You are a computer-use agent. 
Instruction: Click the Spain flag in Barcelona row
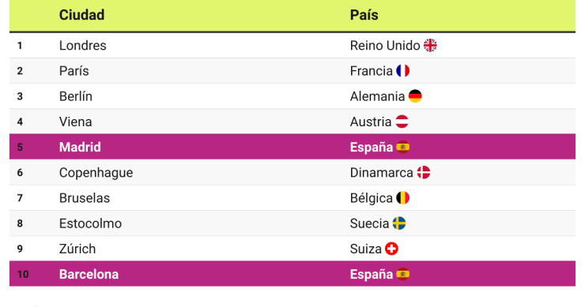[402, 274]
